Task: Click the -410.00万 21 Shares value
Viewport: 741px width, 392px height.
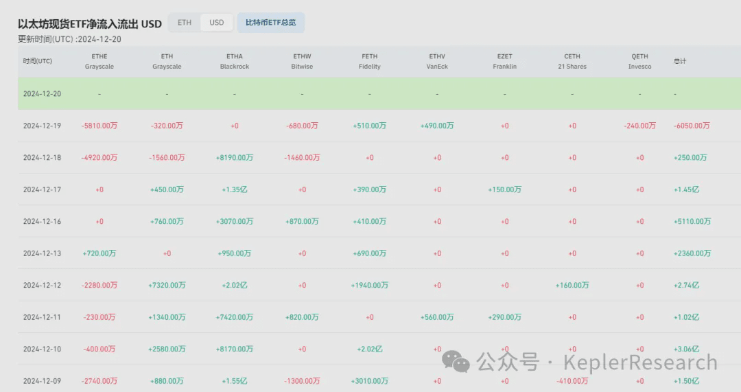Action: click(x=572, y=381)
